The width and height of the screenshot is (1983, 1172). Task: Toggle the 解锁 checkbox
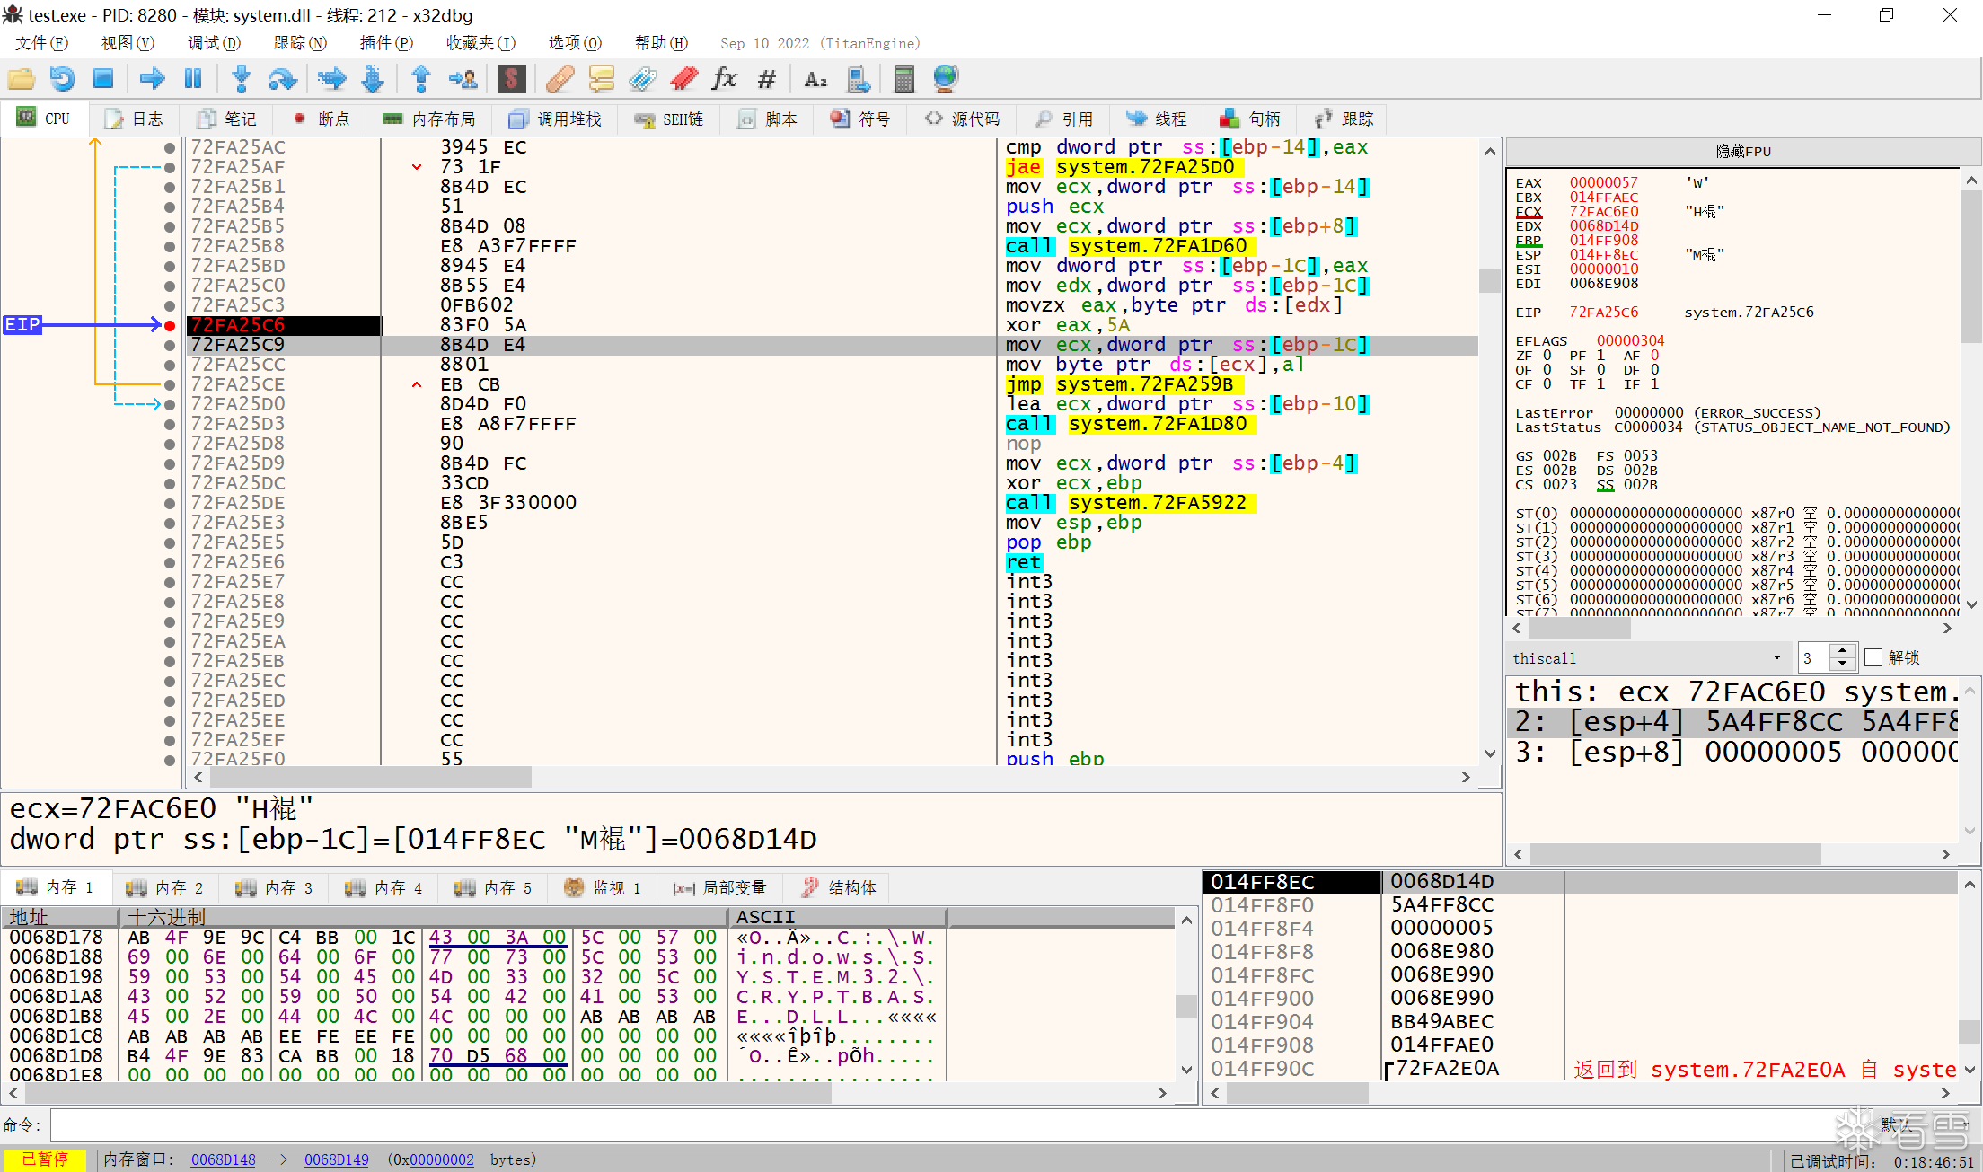coord(1873,657)
